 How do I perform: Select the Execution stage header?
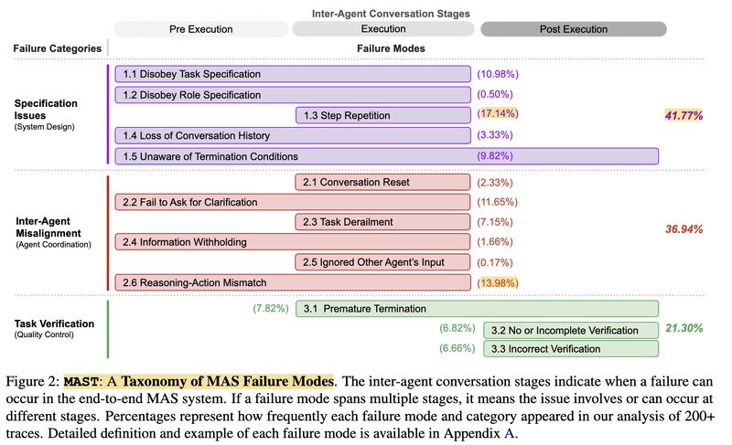point(383,29)
